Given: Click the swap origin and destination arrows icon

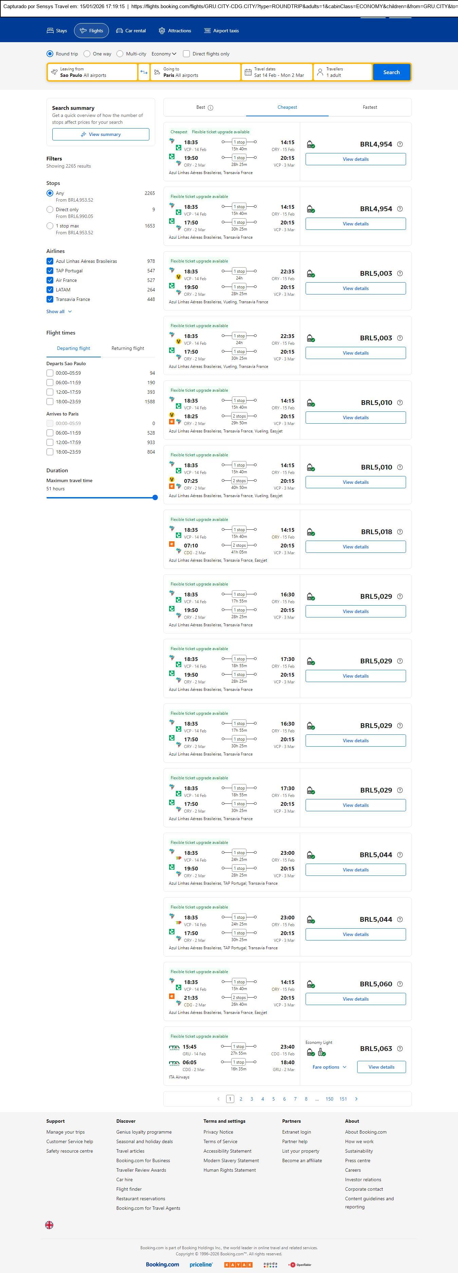Looking at the screenshot, I should coord(144,72).
